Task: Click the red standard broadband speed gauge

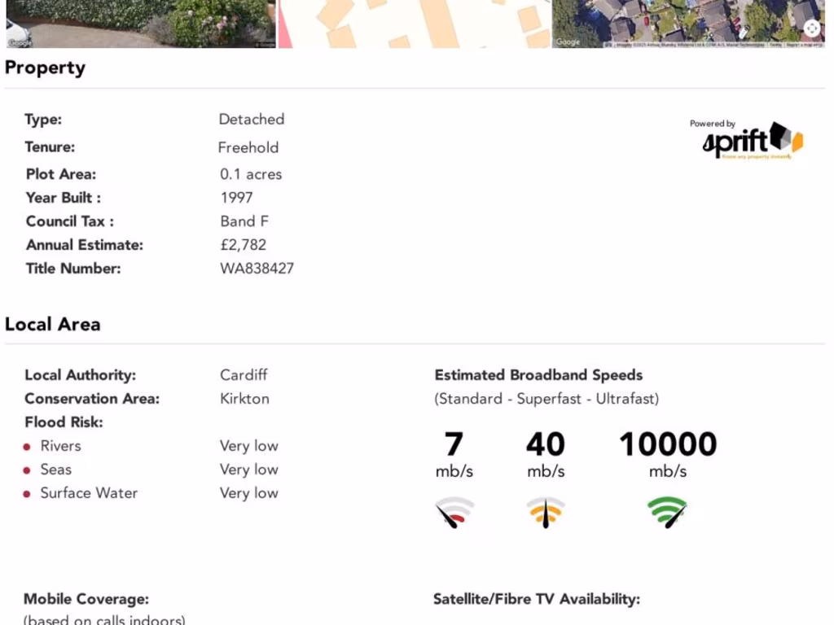Action: (x=454, y=513)
